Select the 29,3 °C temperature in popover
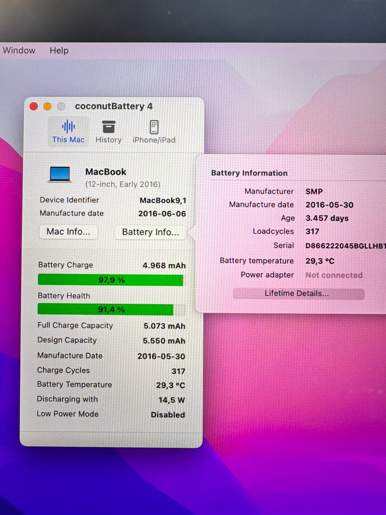 pyautogui.click(x=320, y=261)
